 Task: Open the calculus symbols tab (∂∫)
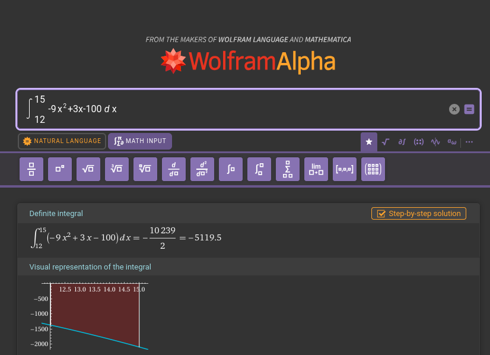pos(402,142)
